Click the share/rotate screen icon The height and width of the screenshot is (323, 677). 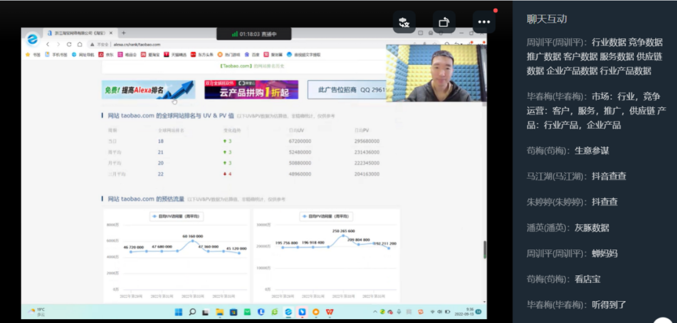444,22
